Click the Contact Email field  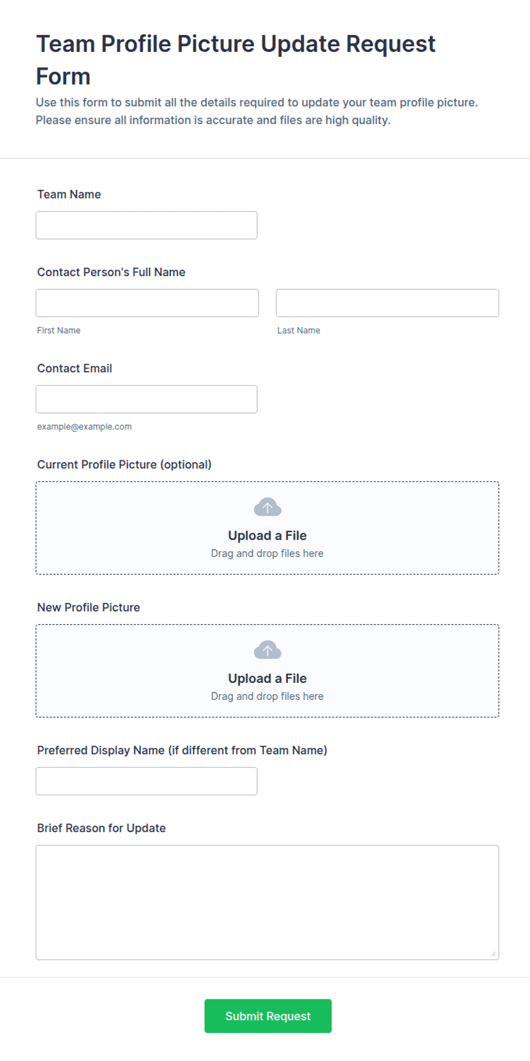[x=146, y=399]
